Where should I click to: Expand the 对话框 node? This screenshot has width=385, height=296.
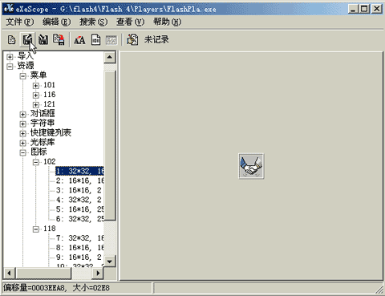coord(23,115)
